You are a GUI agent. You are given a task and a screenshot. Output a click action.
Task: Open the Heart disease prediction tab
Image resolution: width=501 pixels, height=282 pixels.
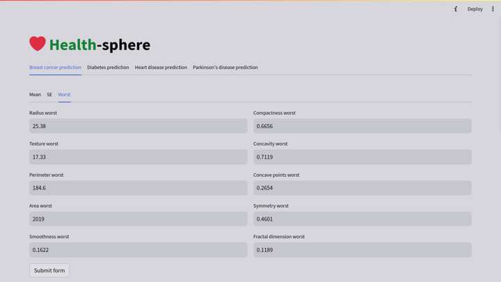click(x=161, y=68)
